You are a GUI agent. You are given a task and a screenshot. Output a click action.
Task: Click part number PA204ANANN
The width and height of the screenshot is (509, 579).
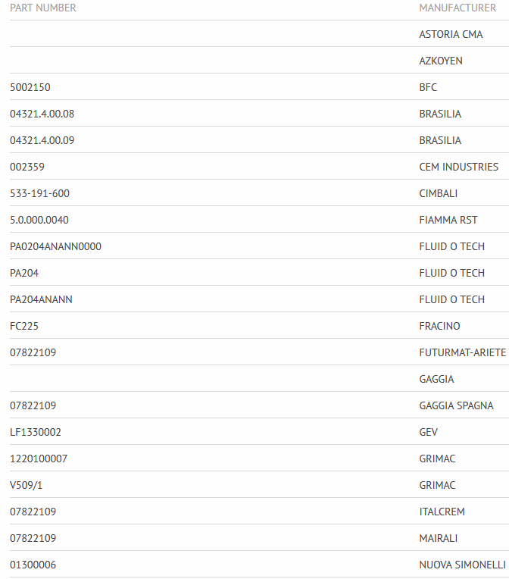(x=41, y=299)
